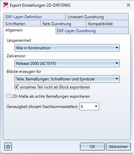Screen dimensions: 134x154
Task: Confirm settings with the OK button
Action: pos(92,146)
